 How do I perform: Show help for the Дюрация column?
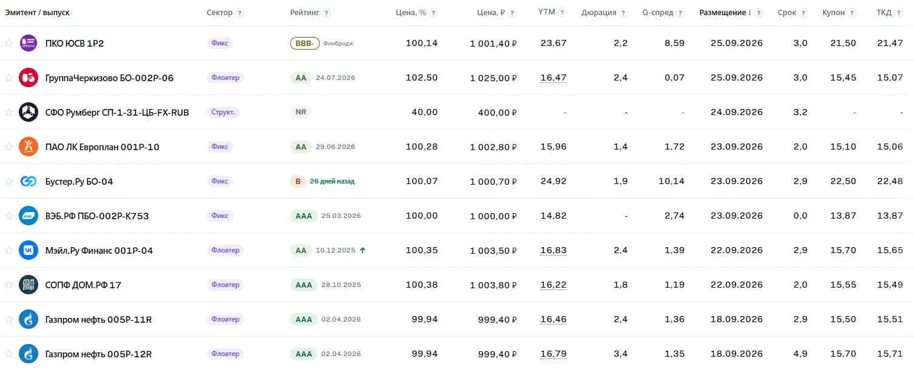click(624, 13)
